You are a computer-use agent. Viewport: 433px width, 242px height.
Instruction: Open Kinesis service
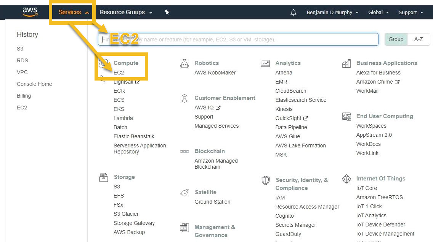(x=284, y=109)
